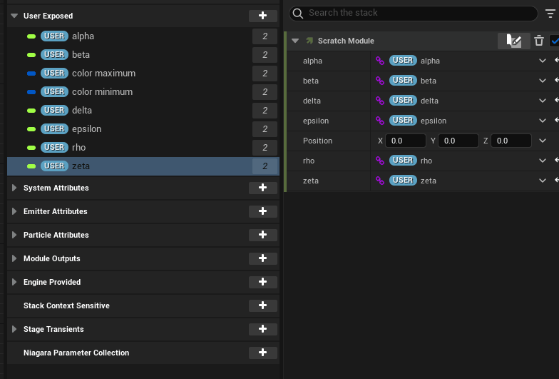This screenshot has height=379, width=559.
Task: Open the dropdown for the epsilon input
Action: [x=543, y=121]
